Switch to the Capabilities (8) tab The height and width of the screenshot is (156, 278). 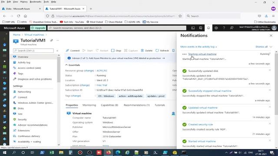(x=109, y=105)
